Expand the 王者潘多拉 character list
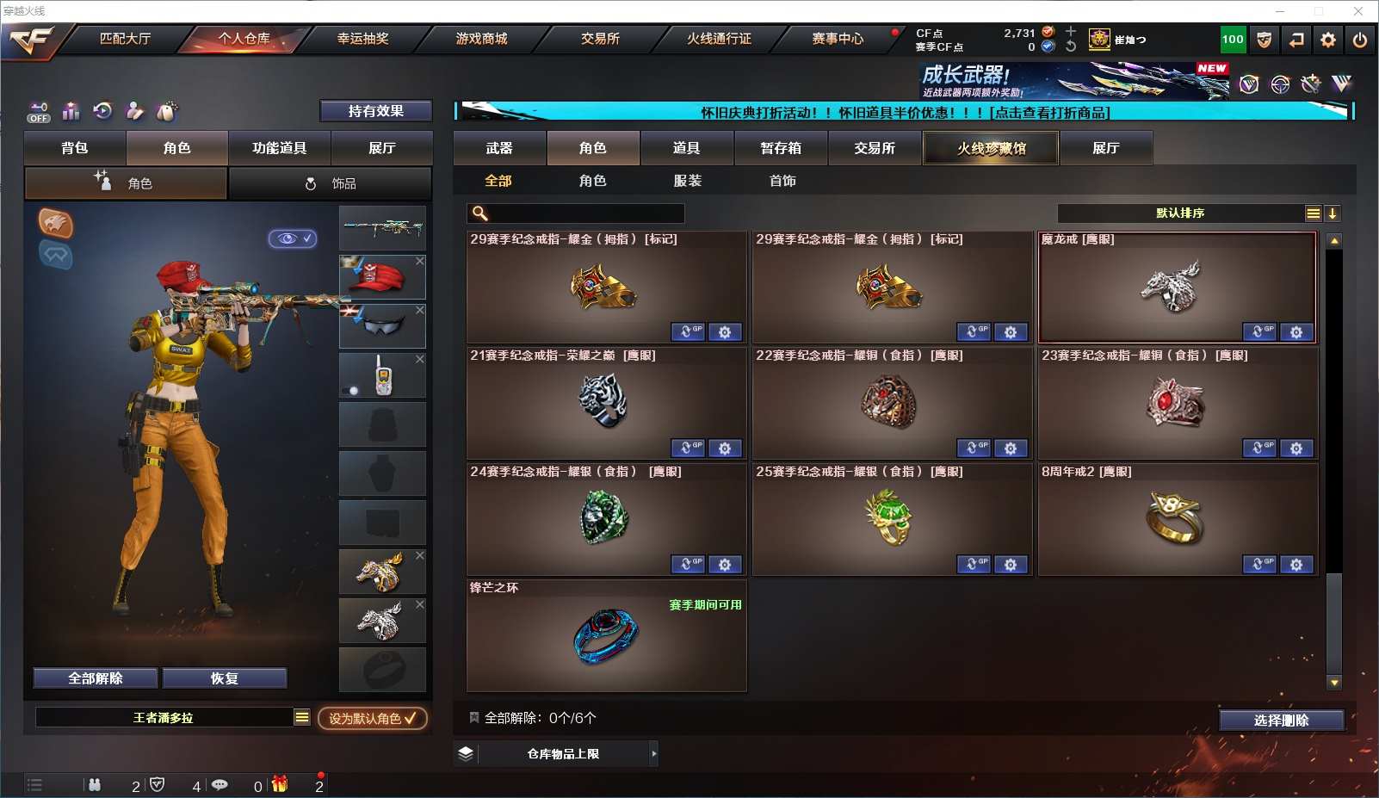Screen dimensions: 1379x798 [301, 717]
